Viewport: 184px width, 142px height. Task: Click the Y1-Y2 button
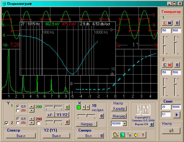pyautogui.click(x=62, y=115)
